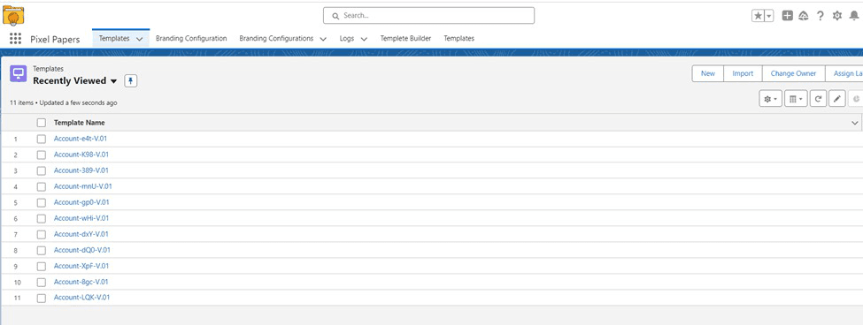Expand the Logs tab chevron
The width and height of the screenshot is (863, 325).
pos(364,39)
